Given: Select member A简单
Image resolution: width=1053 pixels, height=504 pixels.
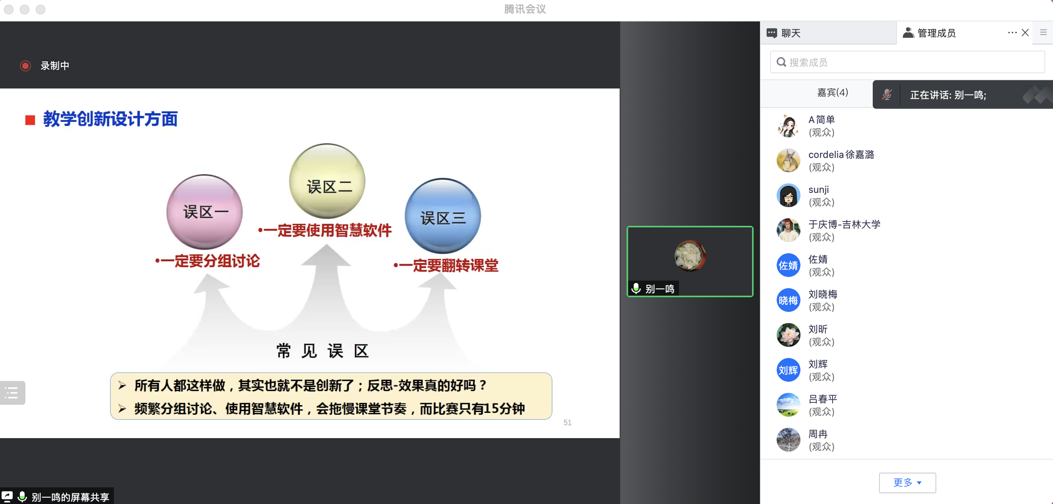Looking at the screenshot, I should pyautogui.click(x=906, y=126).
